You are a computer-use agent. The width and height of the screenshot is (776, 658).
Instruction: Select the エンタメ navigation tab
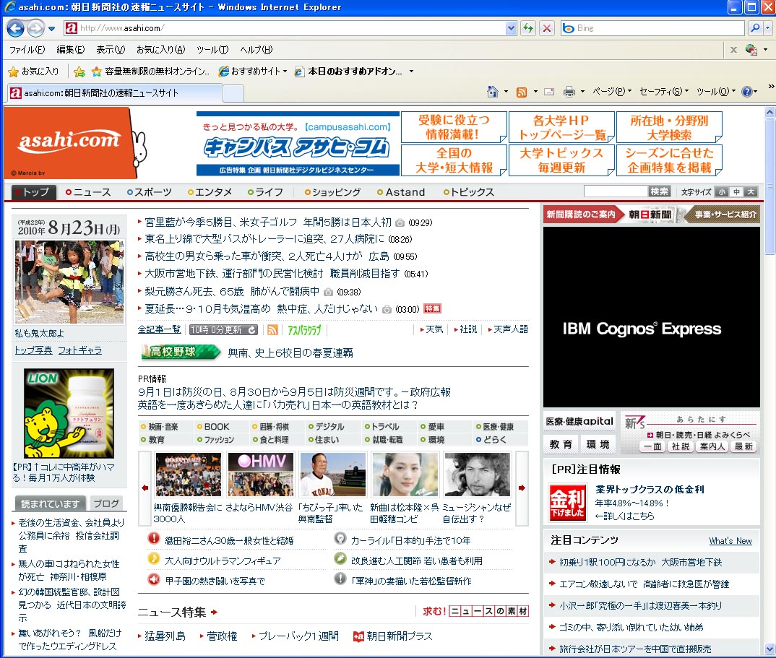tap(210, 192)
